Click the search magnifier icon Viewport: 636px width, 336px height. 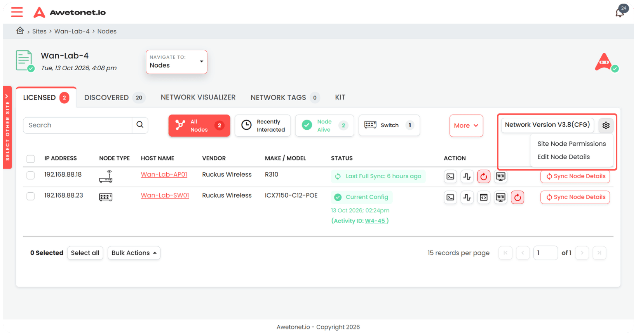pos(140,125)
